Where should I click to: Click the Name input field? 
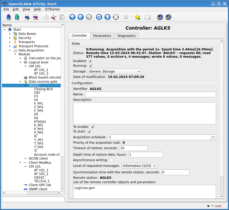point(150,94)
